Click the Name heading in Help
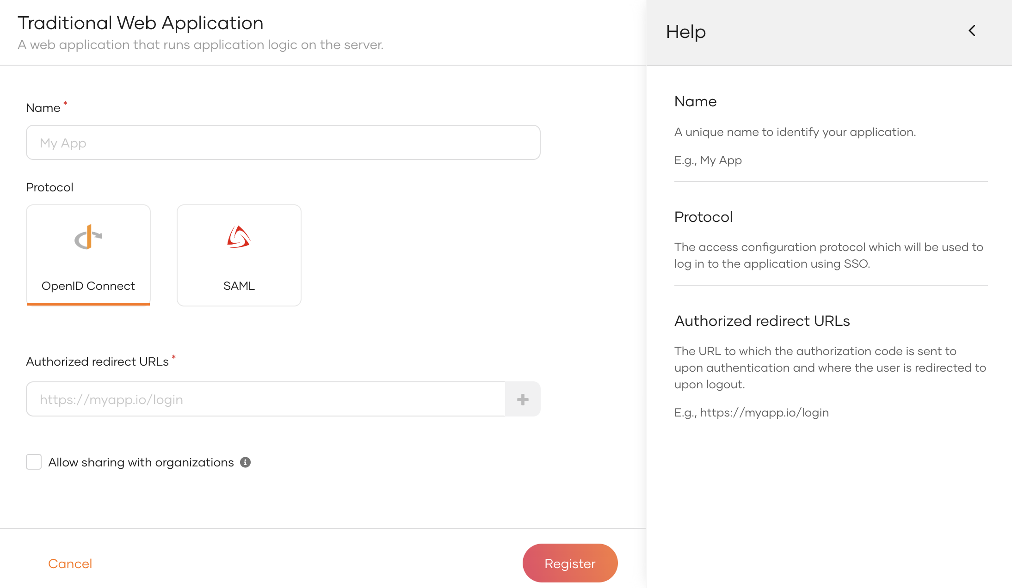The image size is (1012, 588). (696, 101)
